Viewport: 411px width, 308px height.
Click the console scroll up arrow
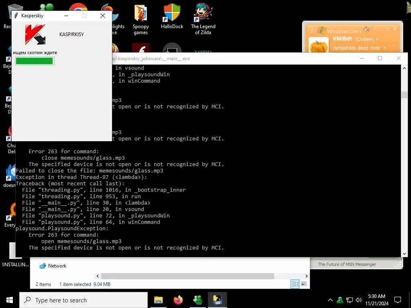(404, 68)
